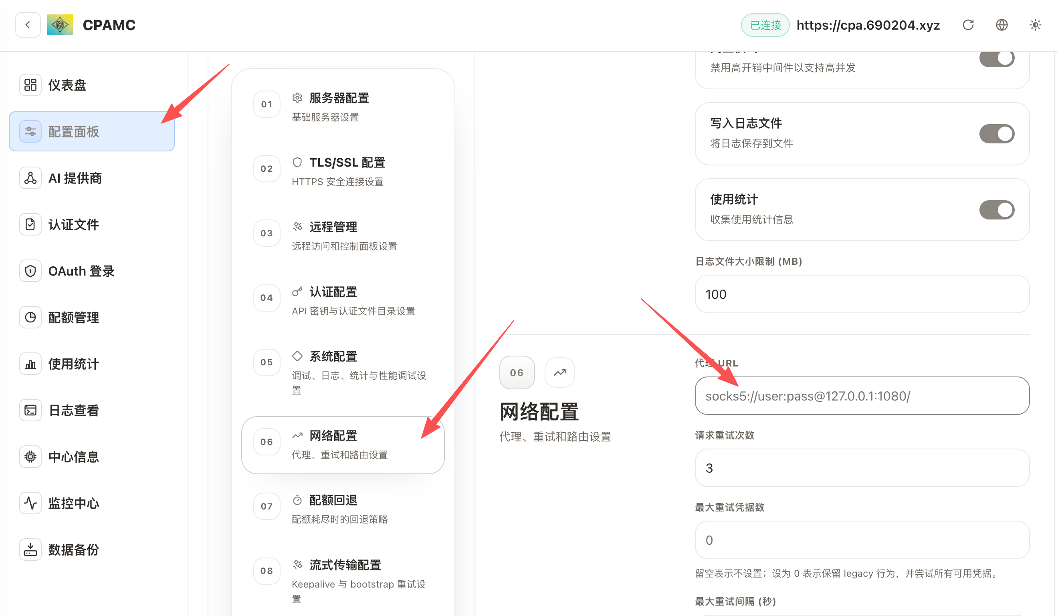Click the 配置面板 sliders icon
Viewport: 1058px width, 616px height.
[x=30, y=132]
